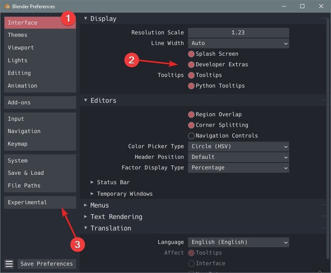This screenshot has width=331, height=273.
Task: Expand the Text Rendering panel
Action: click(86, 217)
